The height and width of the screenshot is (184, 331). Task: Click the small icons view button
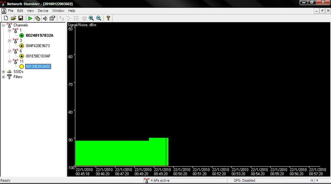[69, 18]
